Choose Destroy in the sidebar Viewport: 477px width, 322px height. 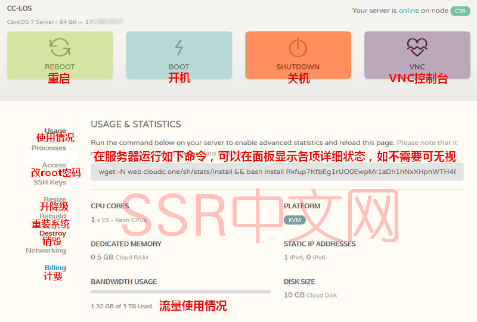click(x=52, y=233)
